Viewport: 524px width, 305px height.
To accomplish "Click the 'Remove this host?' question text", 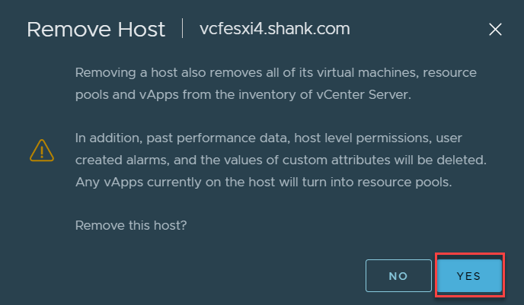I will 131,225.
